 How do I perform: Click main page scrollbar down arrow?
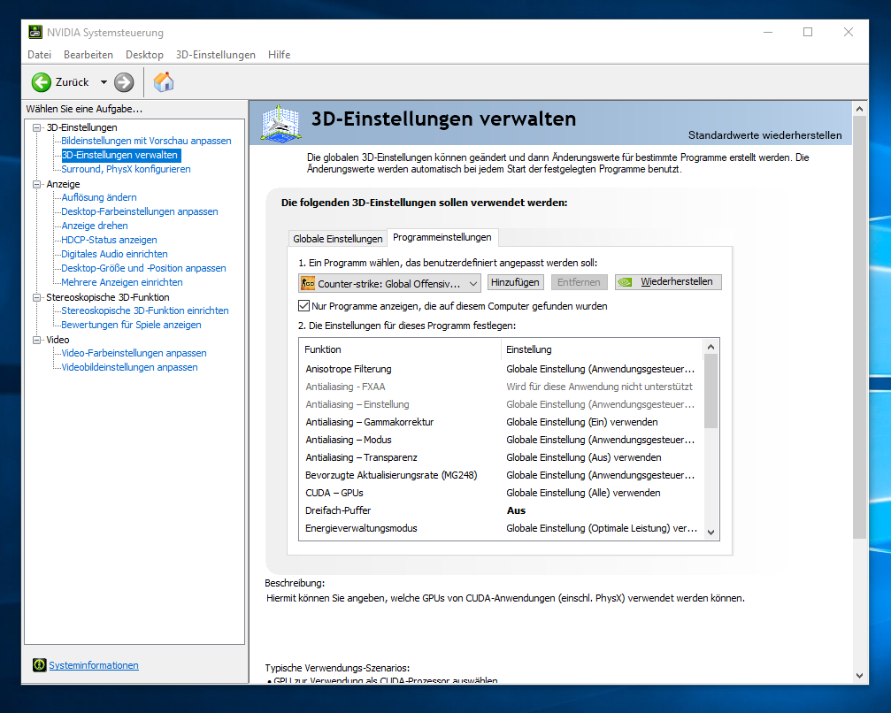(x=859, y=676)
